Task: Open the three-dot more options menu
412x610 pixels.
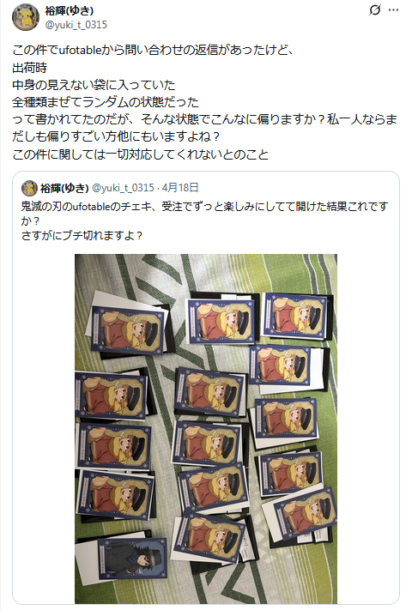Action: point(394,10)
